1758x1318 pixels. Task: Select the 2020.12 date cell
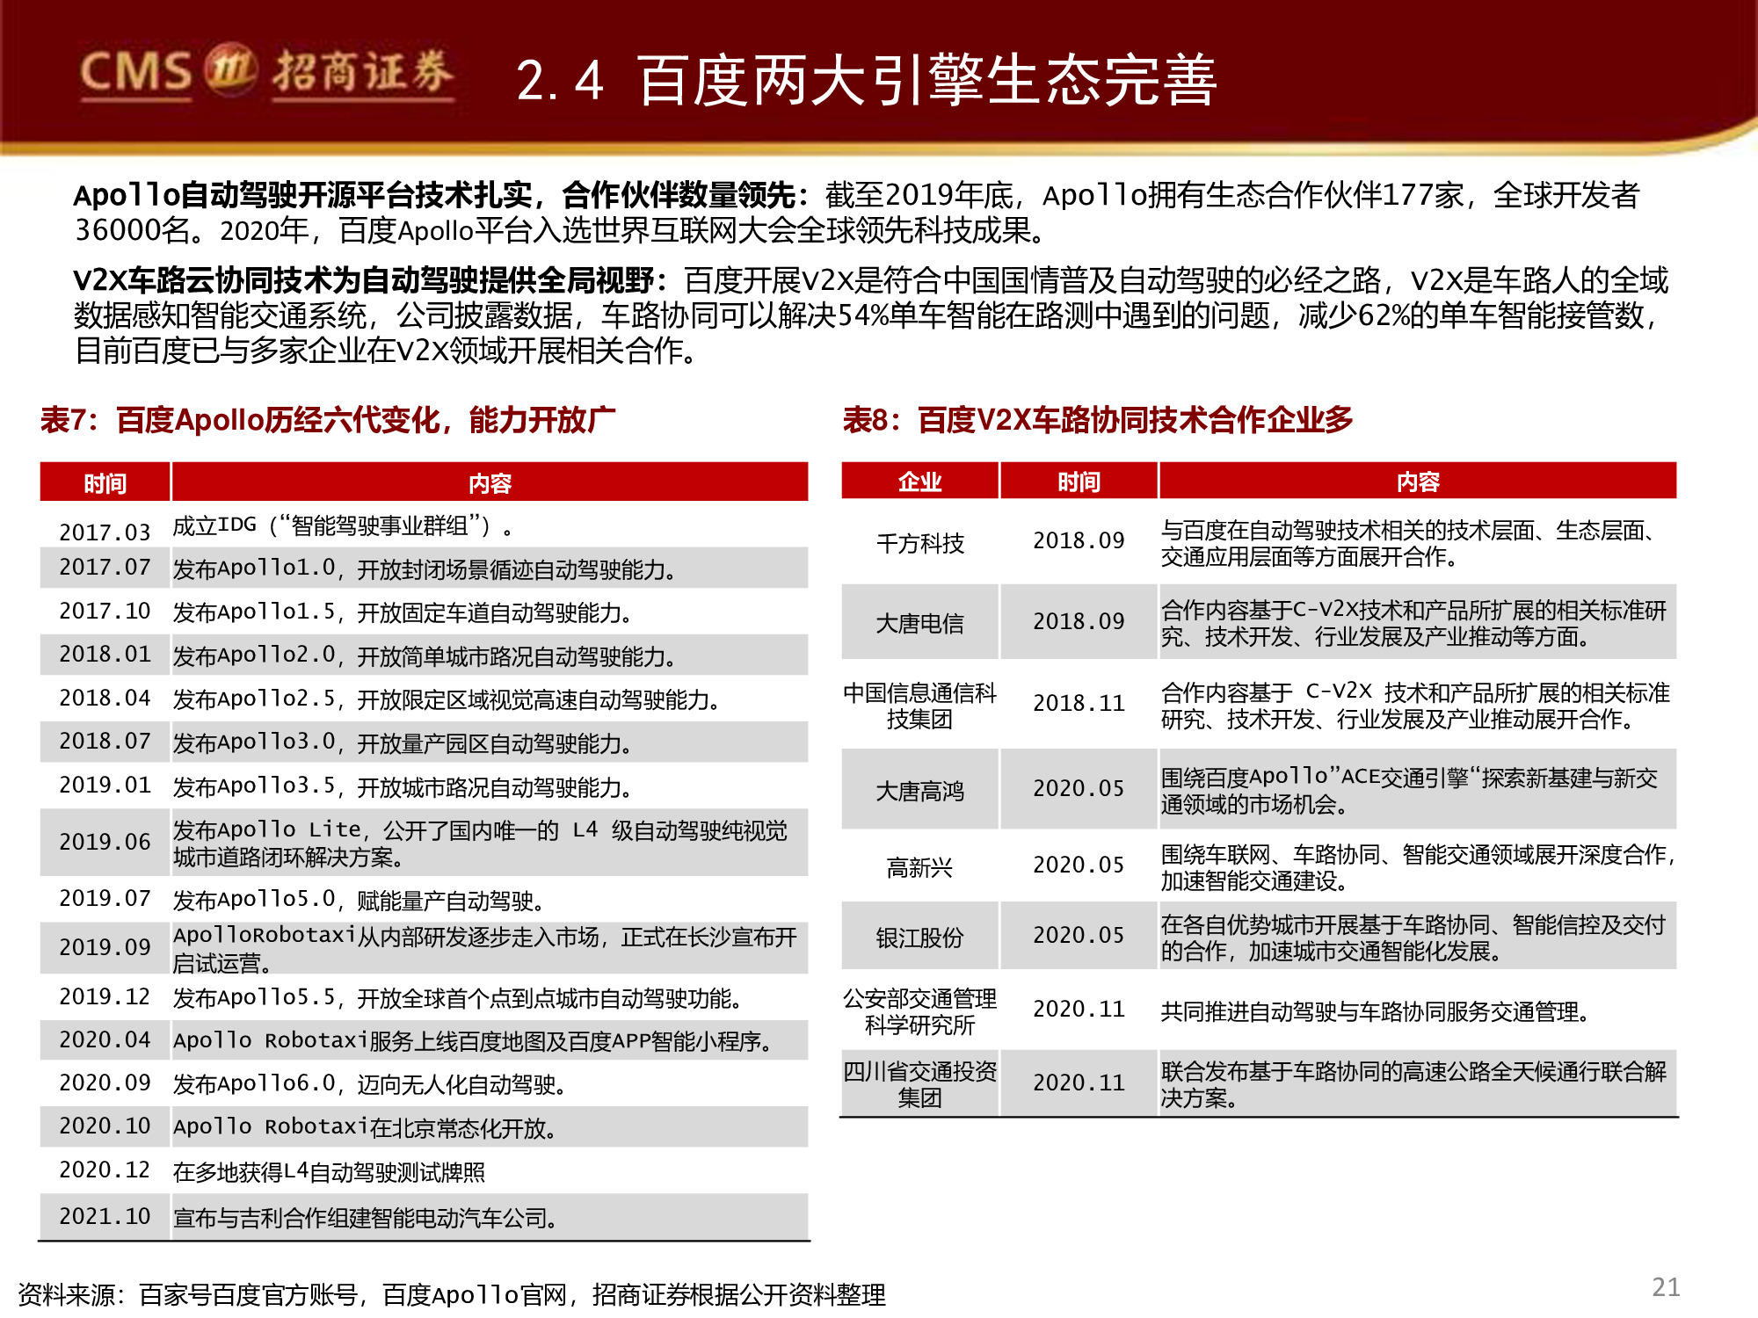[105, 1170]
